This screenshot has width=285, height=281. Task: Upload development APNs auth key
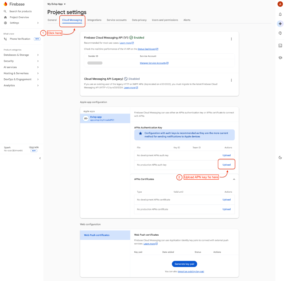point(226,155)
